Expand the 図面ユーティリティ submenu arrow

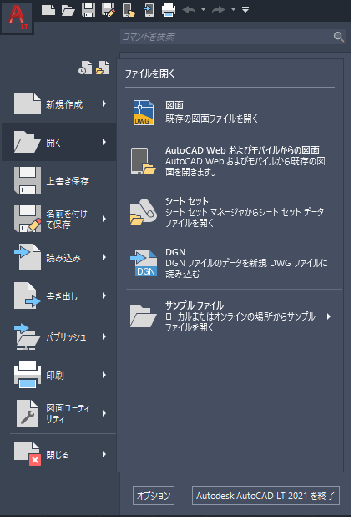click(104, 413)
